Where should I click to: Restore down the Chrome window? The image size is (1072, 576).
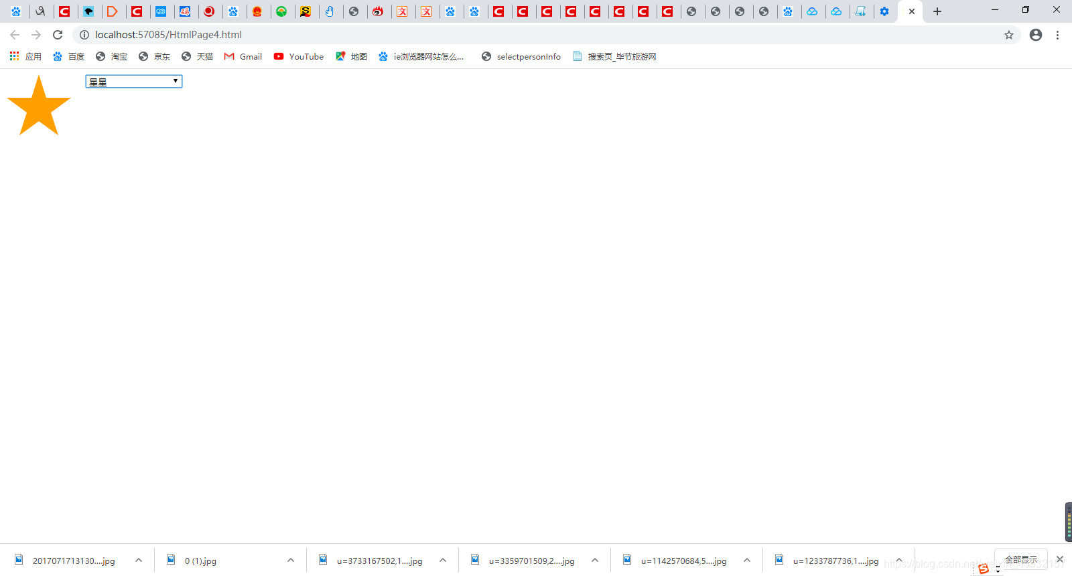[1026, 10]
